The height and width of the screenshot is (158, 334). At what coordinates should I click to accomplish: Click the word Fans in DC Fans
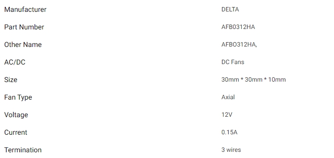pyautogui.click(x=238, y=62)
